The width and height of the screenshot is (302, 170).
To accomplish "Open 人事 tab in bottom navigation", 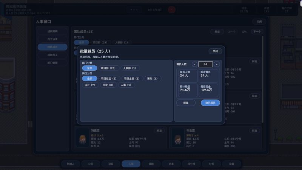I will click(131, 164).
